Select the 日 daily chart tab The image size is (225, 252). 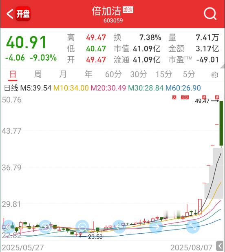(x=13, y=74)
